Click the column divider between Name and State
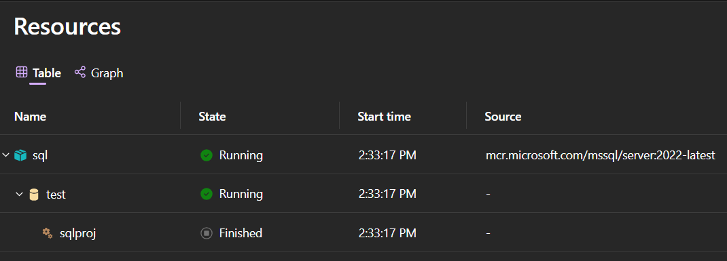 [x=180, y=116]
